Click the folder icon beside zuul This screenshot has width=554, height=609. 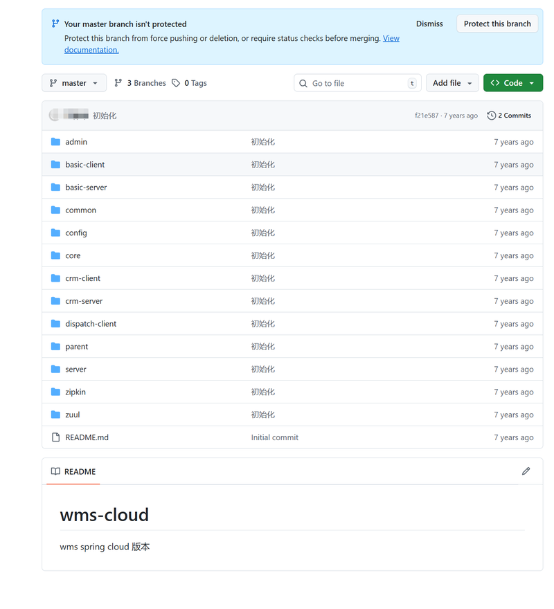[55, 415]
